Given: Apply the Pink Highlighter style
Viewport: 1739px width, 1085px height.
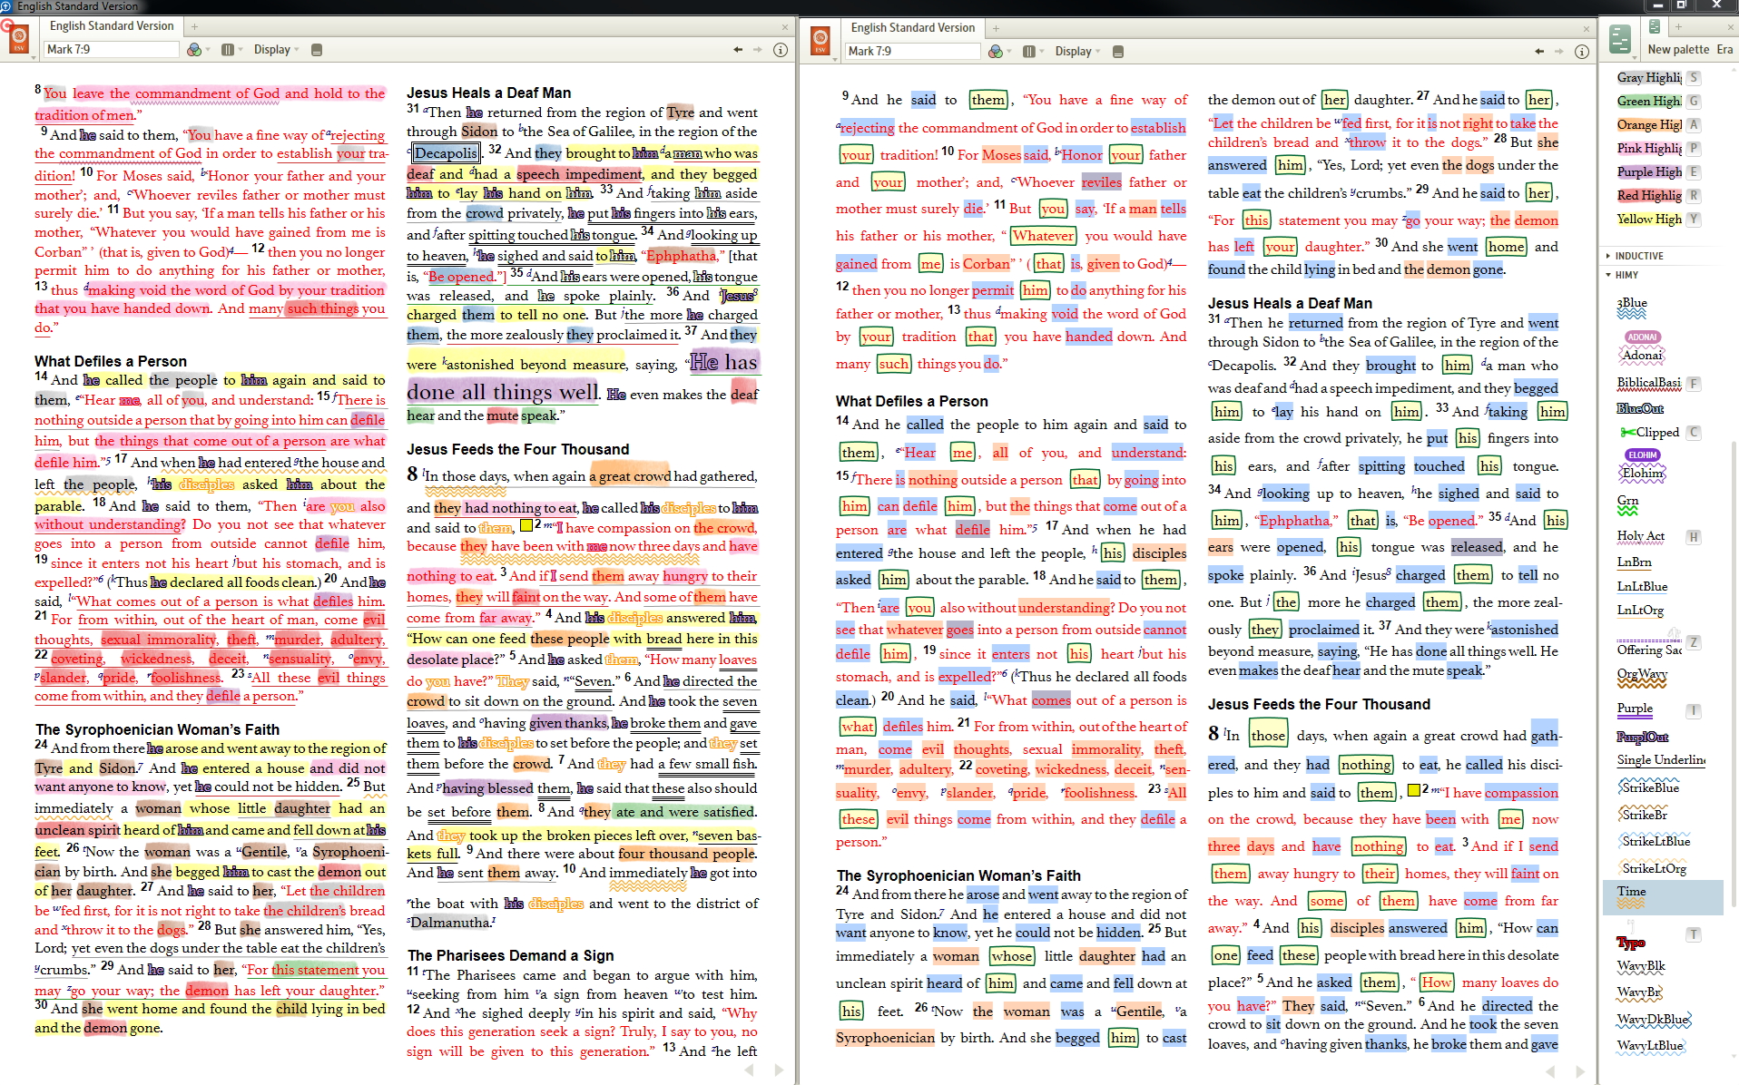Looking at the screenshot, I should point(1648,149).
